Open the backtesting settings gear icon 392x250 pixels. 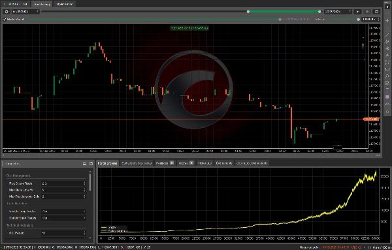(7, 12)
